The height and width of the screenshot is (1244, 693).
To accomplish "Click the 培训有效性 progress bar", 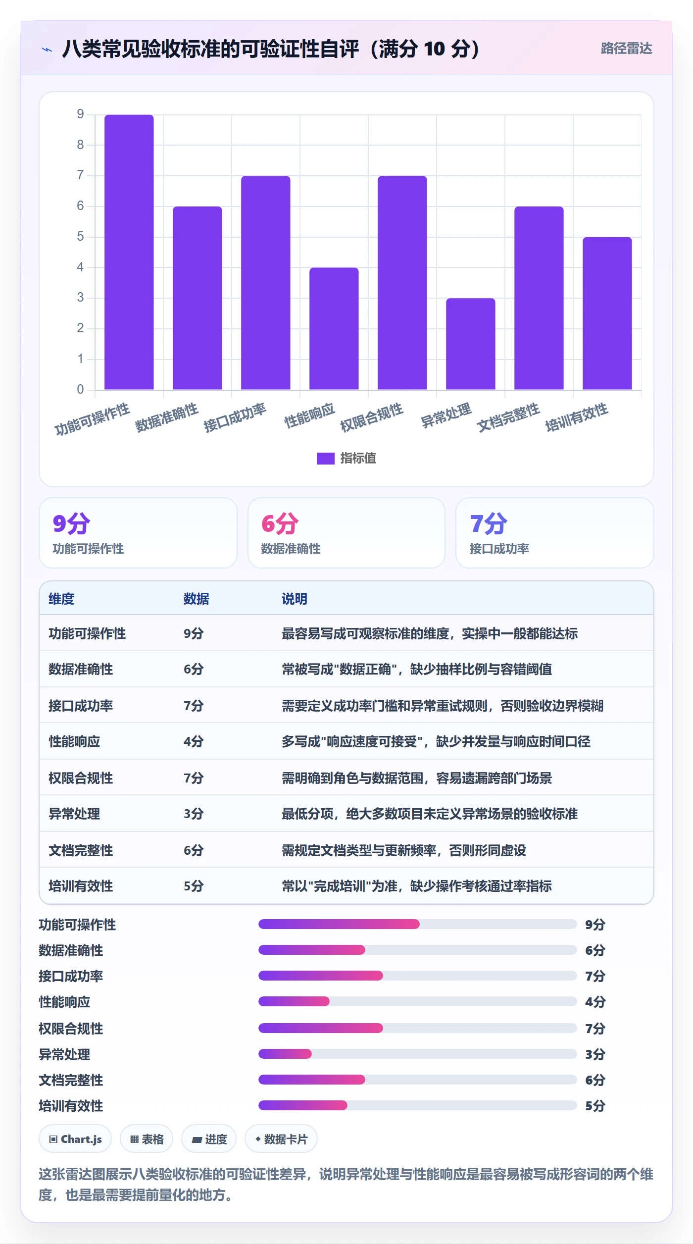I will click(x=418, y=1105).
